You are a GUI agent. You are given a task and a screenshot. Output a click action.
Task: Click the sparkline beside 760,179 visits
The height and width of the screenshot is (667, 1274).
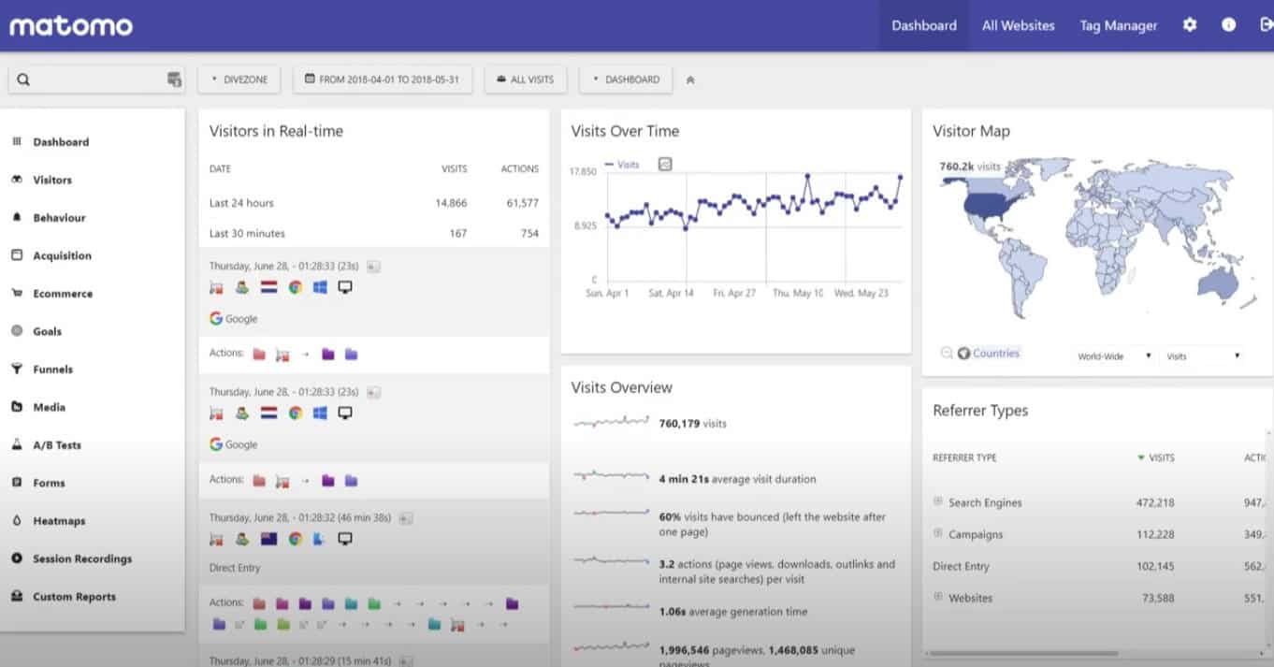[x=611, y=423]
